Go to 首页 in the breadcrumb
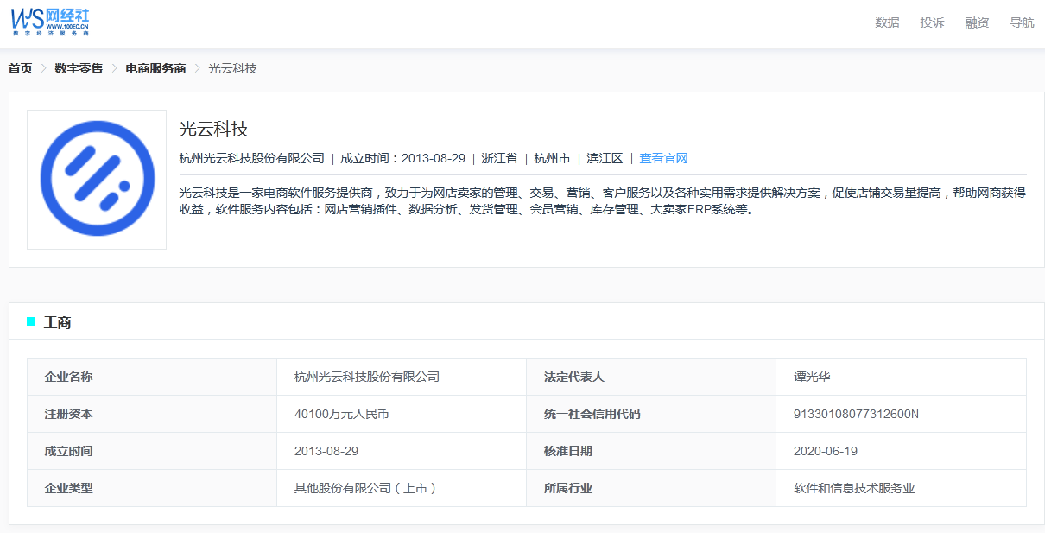 (x=21, y=68)
